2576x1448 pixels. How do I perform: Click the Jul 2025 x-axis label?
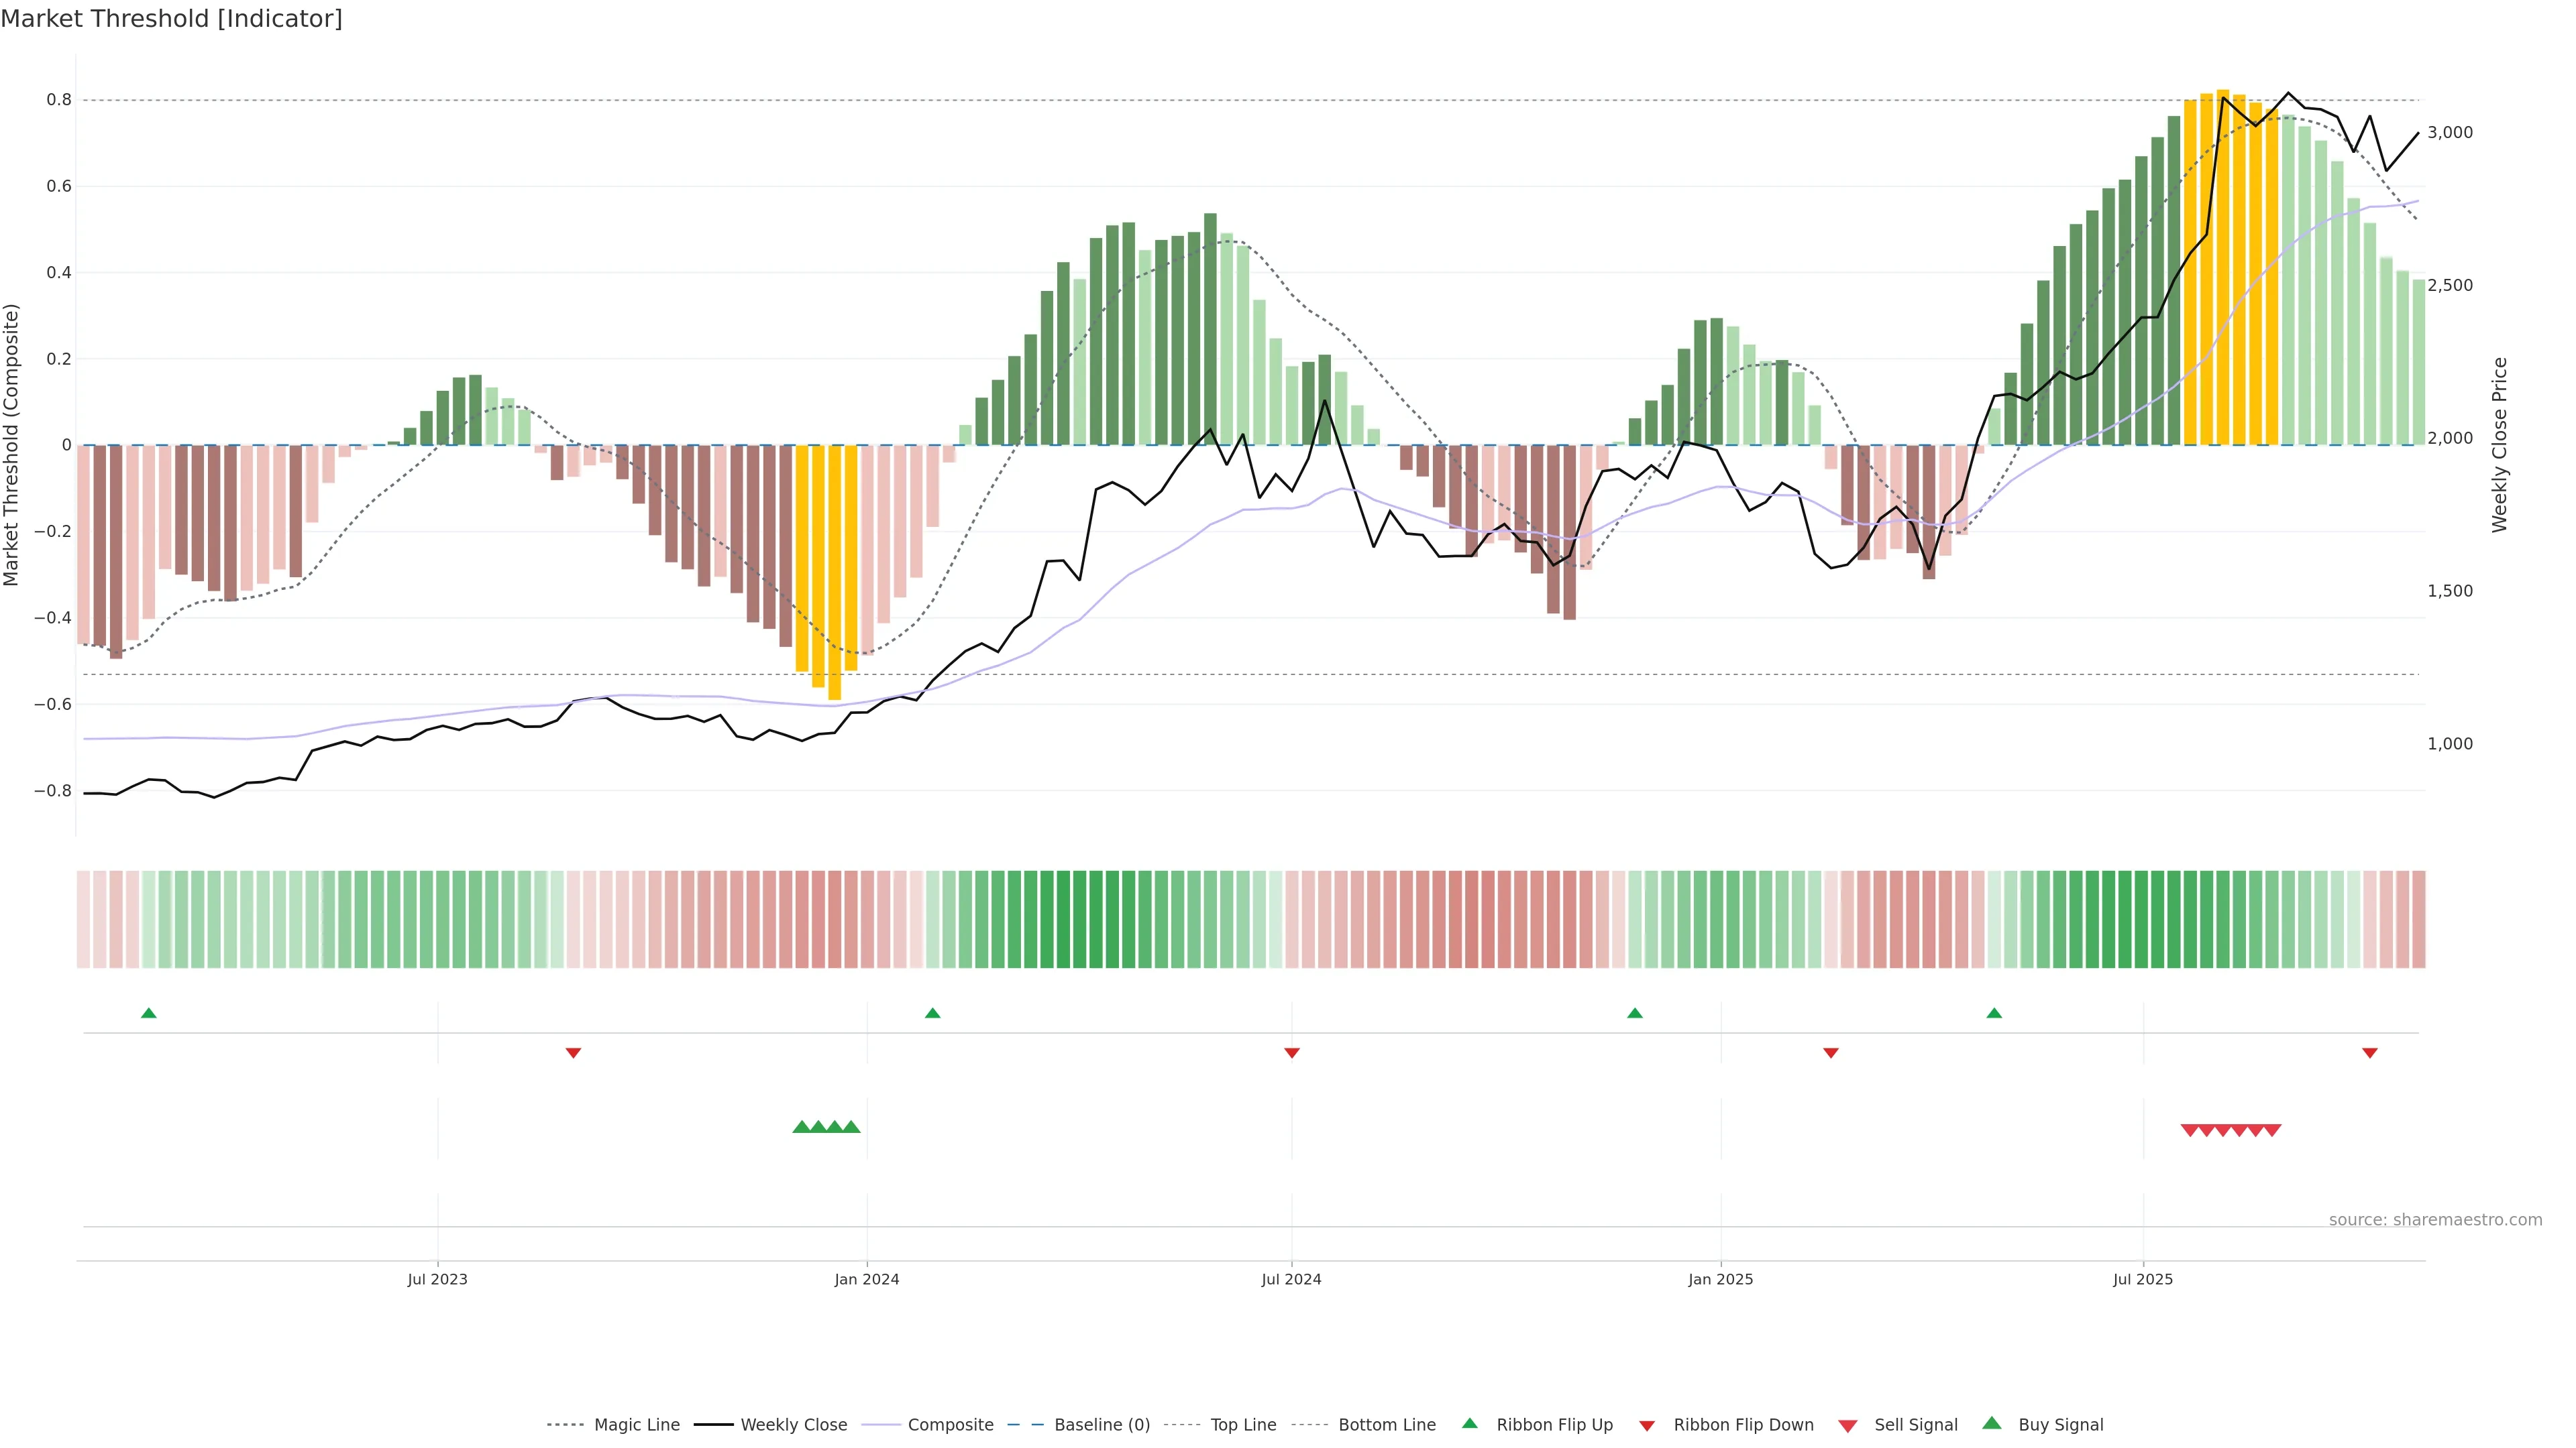tap(2143, 1279)
